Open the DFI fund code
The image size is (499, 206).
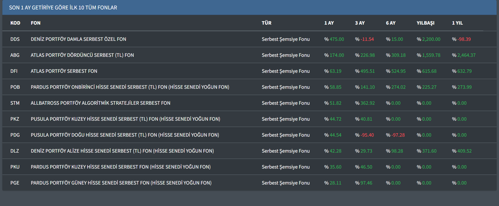(14, 71)
